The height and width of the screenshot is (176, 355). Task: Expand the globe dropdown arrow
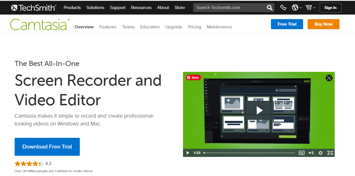(x=301, y=8)
